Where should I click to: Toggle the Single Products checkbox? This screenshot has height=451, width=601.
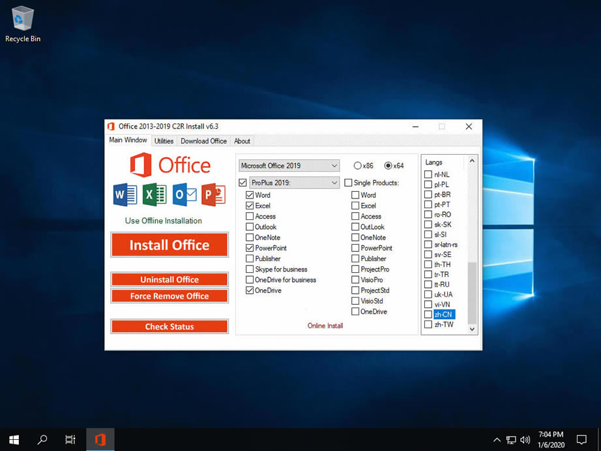click(x=348, y=183)
